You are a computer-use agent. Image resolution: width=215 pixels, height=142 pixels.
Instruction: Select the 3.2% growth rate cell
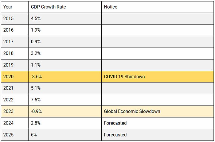(x=65, y=53)
